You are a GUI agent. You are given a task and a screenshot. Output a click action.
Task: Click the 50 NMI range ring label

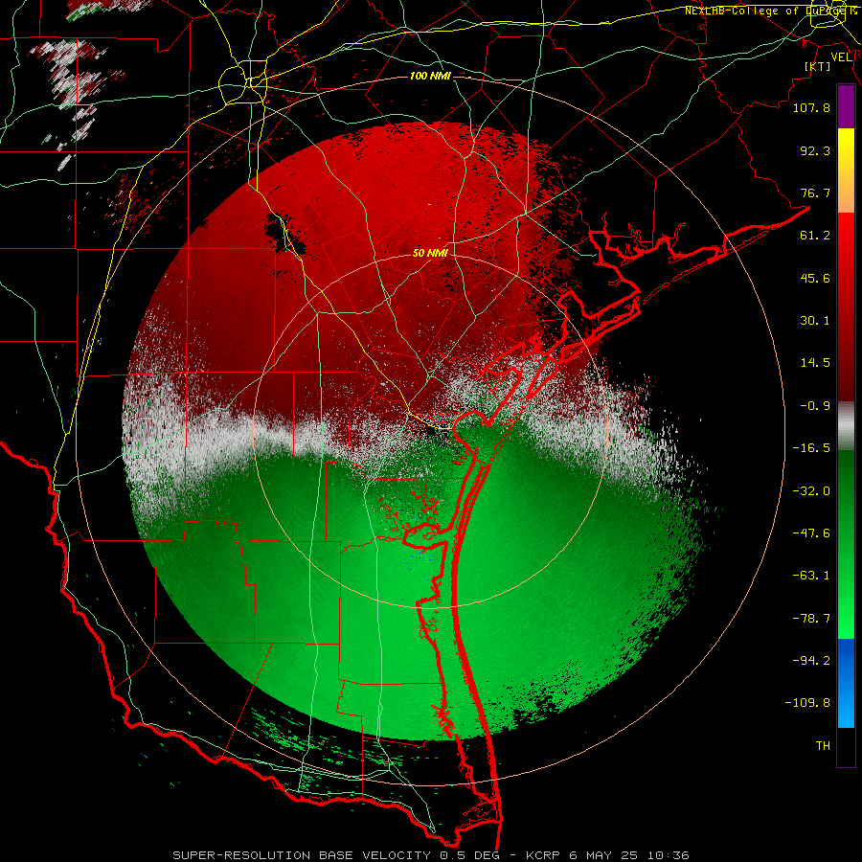[430, 253]
